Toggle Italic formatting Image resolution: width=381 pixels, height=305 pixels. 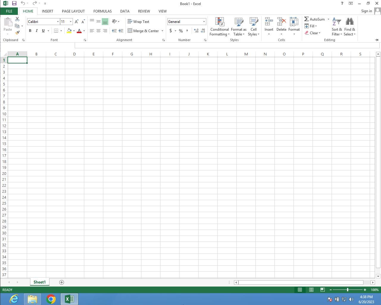pos(37,31)
